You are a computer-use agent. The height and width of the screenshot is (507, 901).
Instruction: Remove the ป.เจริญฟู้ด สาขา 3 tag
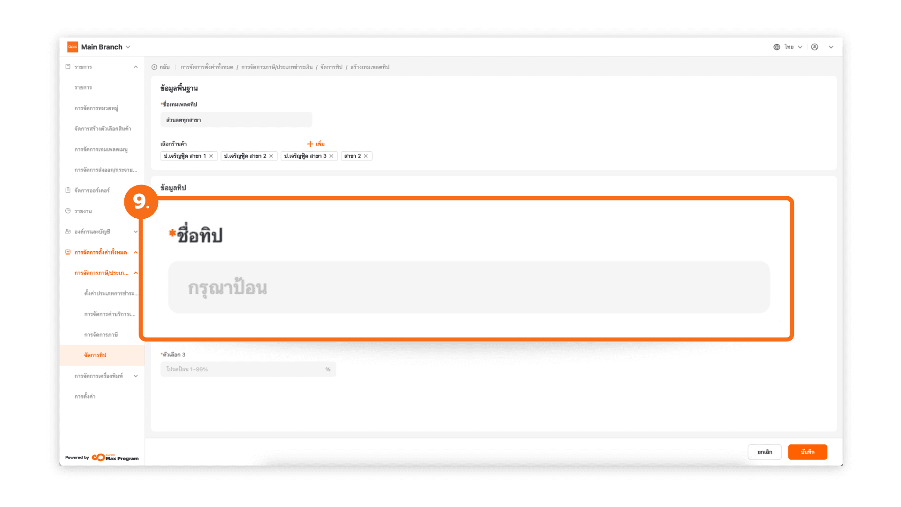click(x=331, y=156)
